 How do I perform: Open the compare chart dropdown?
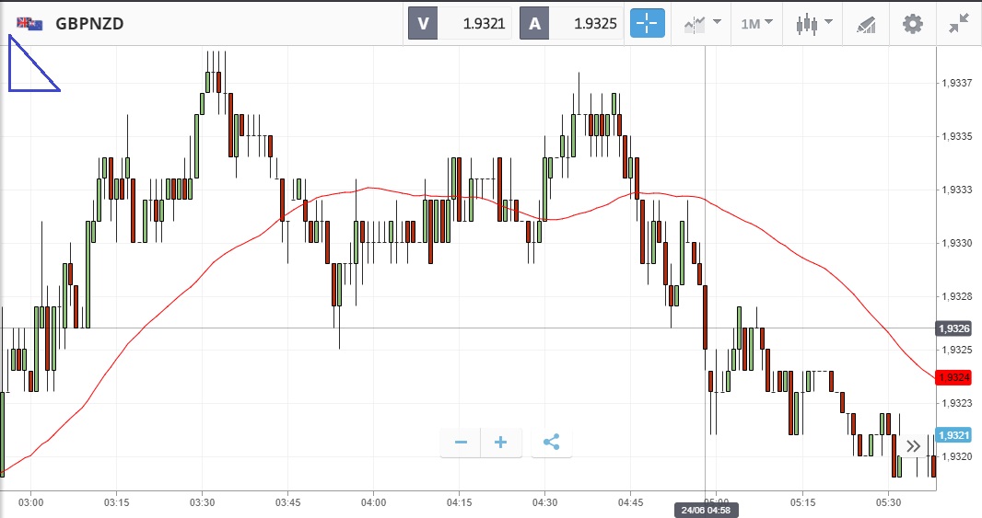tap(702, 24)
